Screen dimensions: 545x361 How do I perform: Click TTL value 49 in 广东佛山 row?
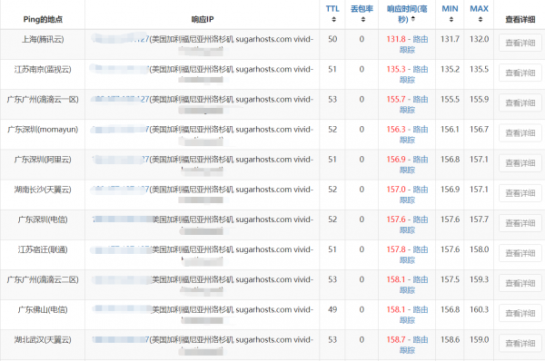[332, 309]
